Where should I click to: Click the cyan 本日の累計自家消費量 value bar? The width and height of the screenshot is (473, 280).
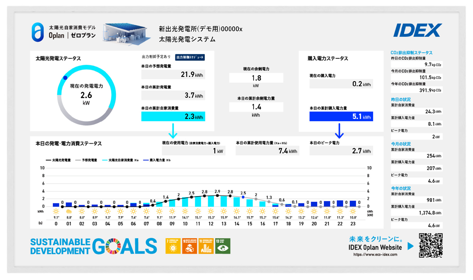click(x=173, y=116)
